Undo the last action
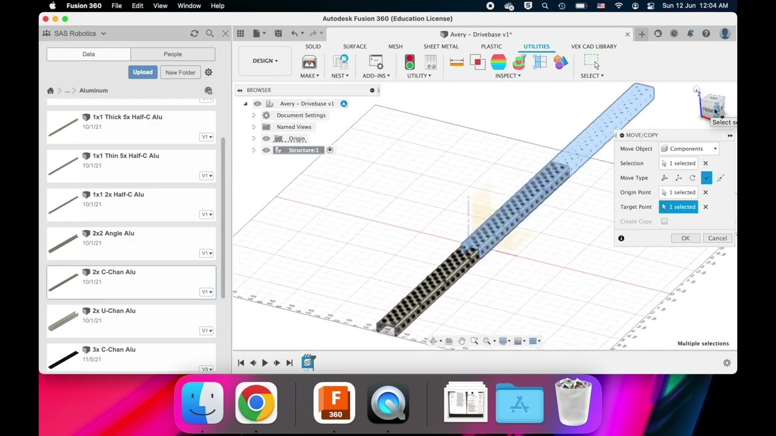Screen dimensions: 776x436 (295, 34)
